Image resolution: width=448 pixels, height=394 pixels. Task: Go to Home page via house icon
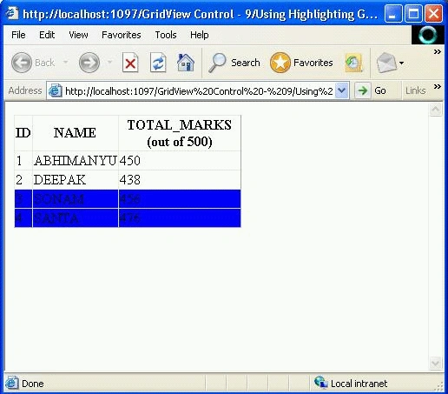click(186, 63)
